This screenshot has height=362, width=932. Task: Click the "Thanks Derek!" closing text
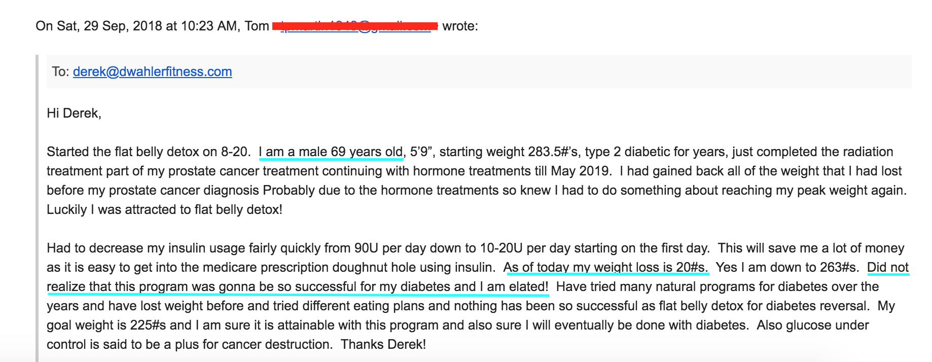coord(383,344)
